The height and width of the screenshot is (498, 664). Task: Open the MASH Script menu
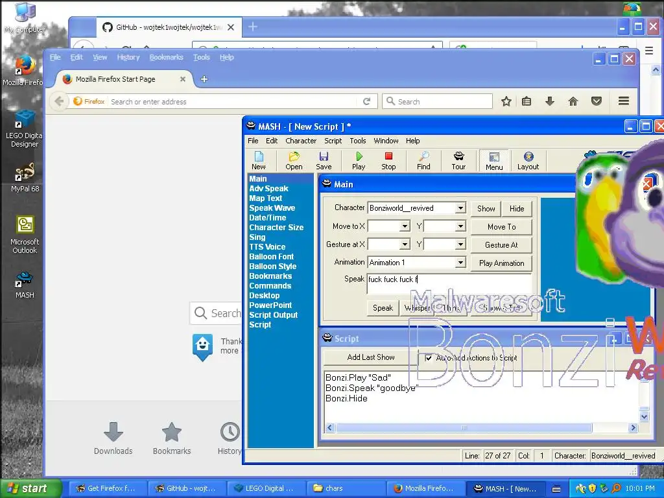[x=333, y=141]
